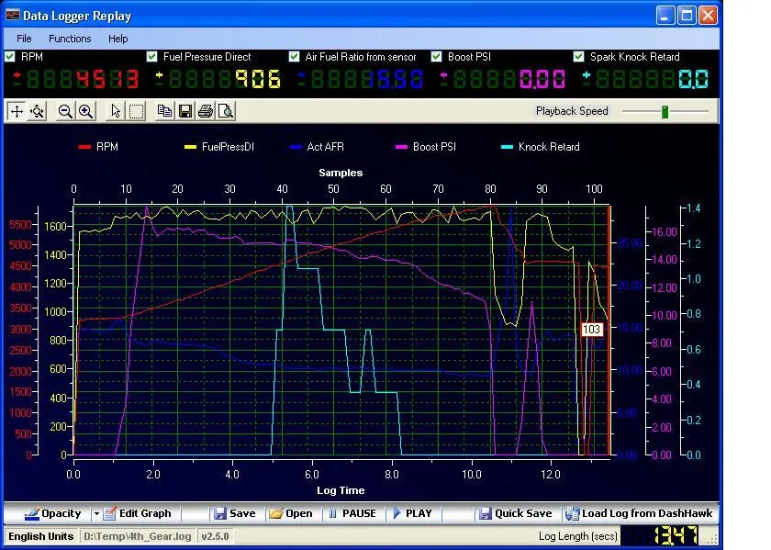Viewport: 771px width, 550px height.
Task: Pause the log playback
Action: pos(352,513)
